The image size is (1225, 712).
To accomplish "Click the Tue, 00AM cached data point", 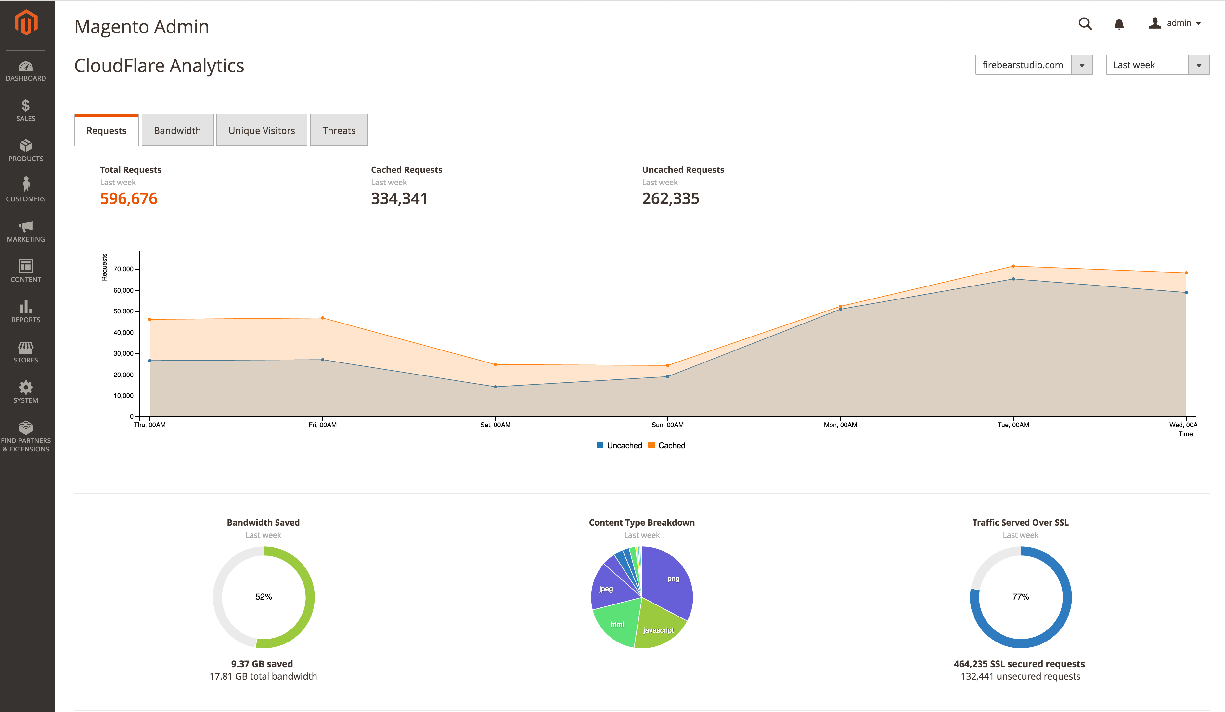I will point(1013,266).
